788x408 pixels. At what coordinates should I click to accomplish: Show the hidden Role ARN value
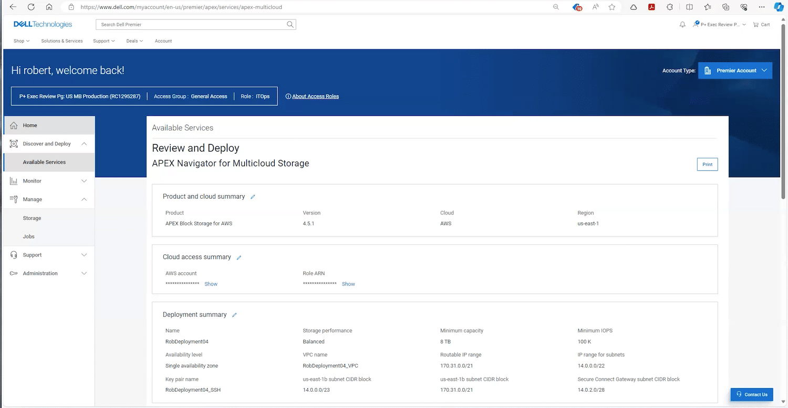click(348, 284)
